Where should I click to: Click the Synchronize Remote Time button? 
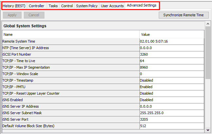(184, 15)
